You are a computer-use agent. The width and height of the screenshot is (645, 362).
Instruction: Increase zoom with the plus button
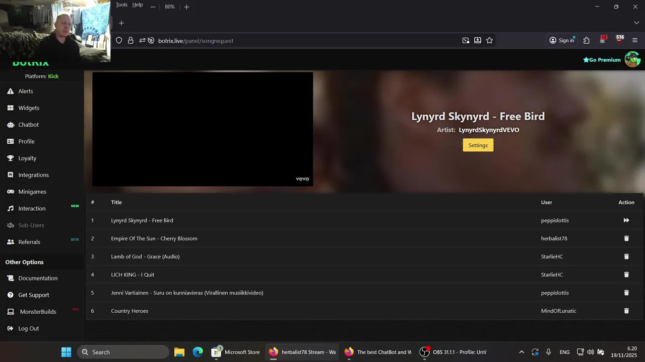point(186,7)
